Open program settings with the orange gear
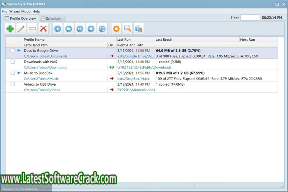Screen dimensions: 288x192 [x=116, y=29]
